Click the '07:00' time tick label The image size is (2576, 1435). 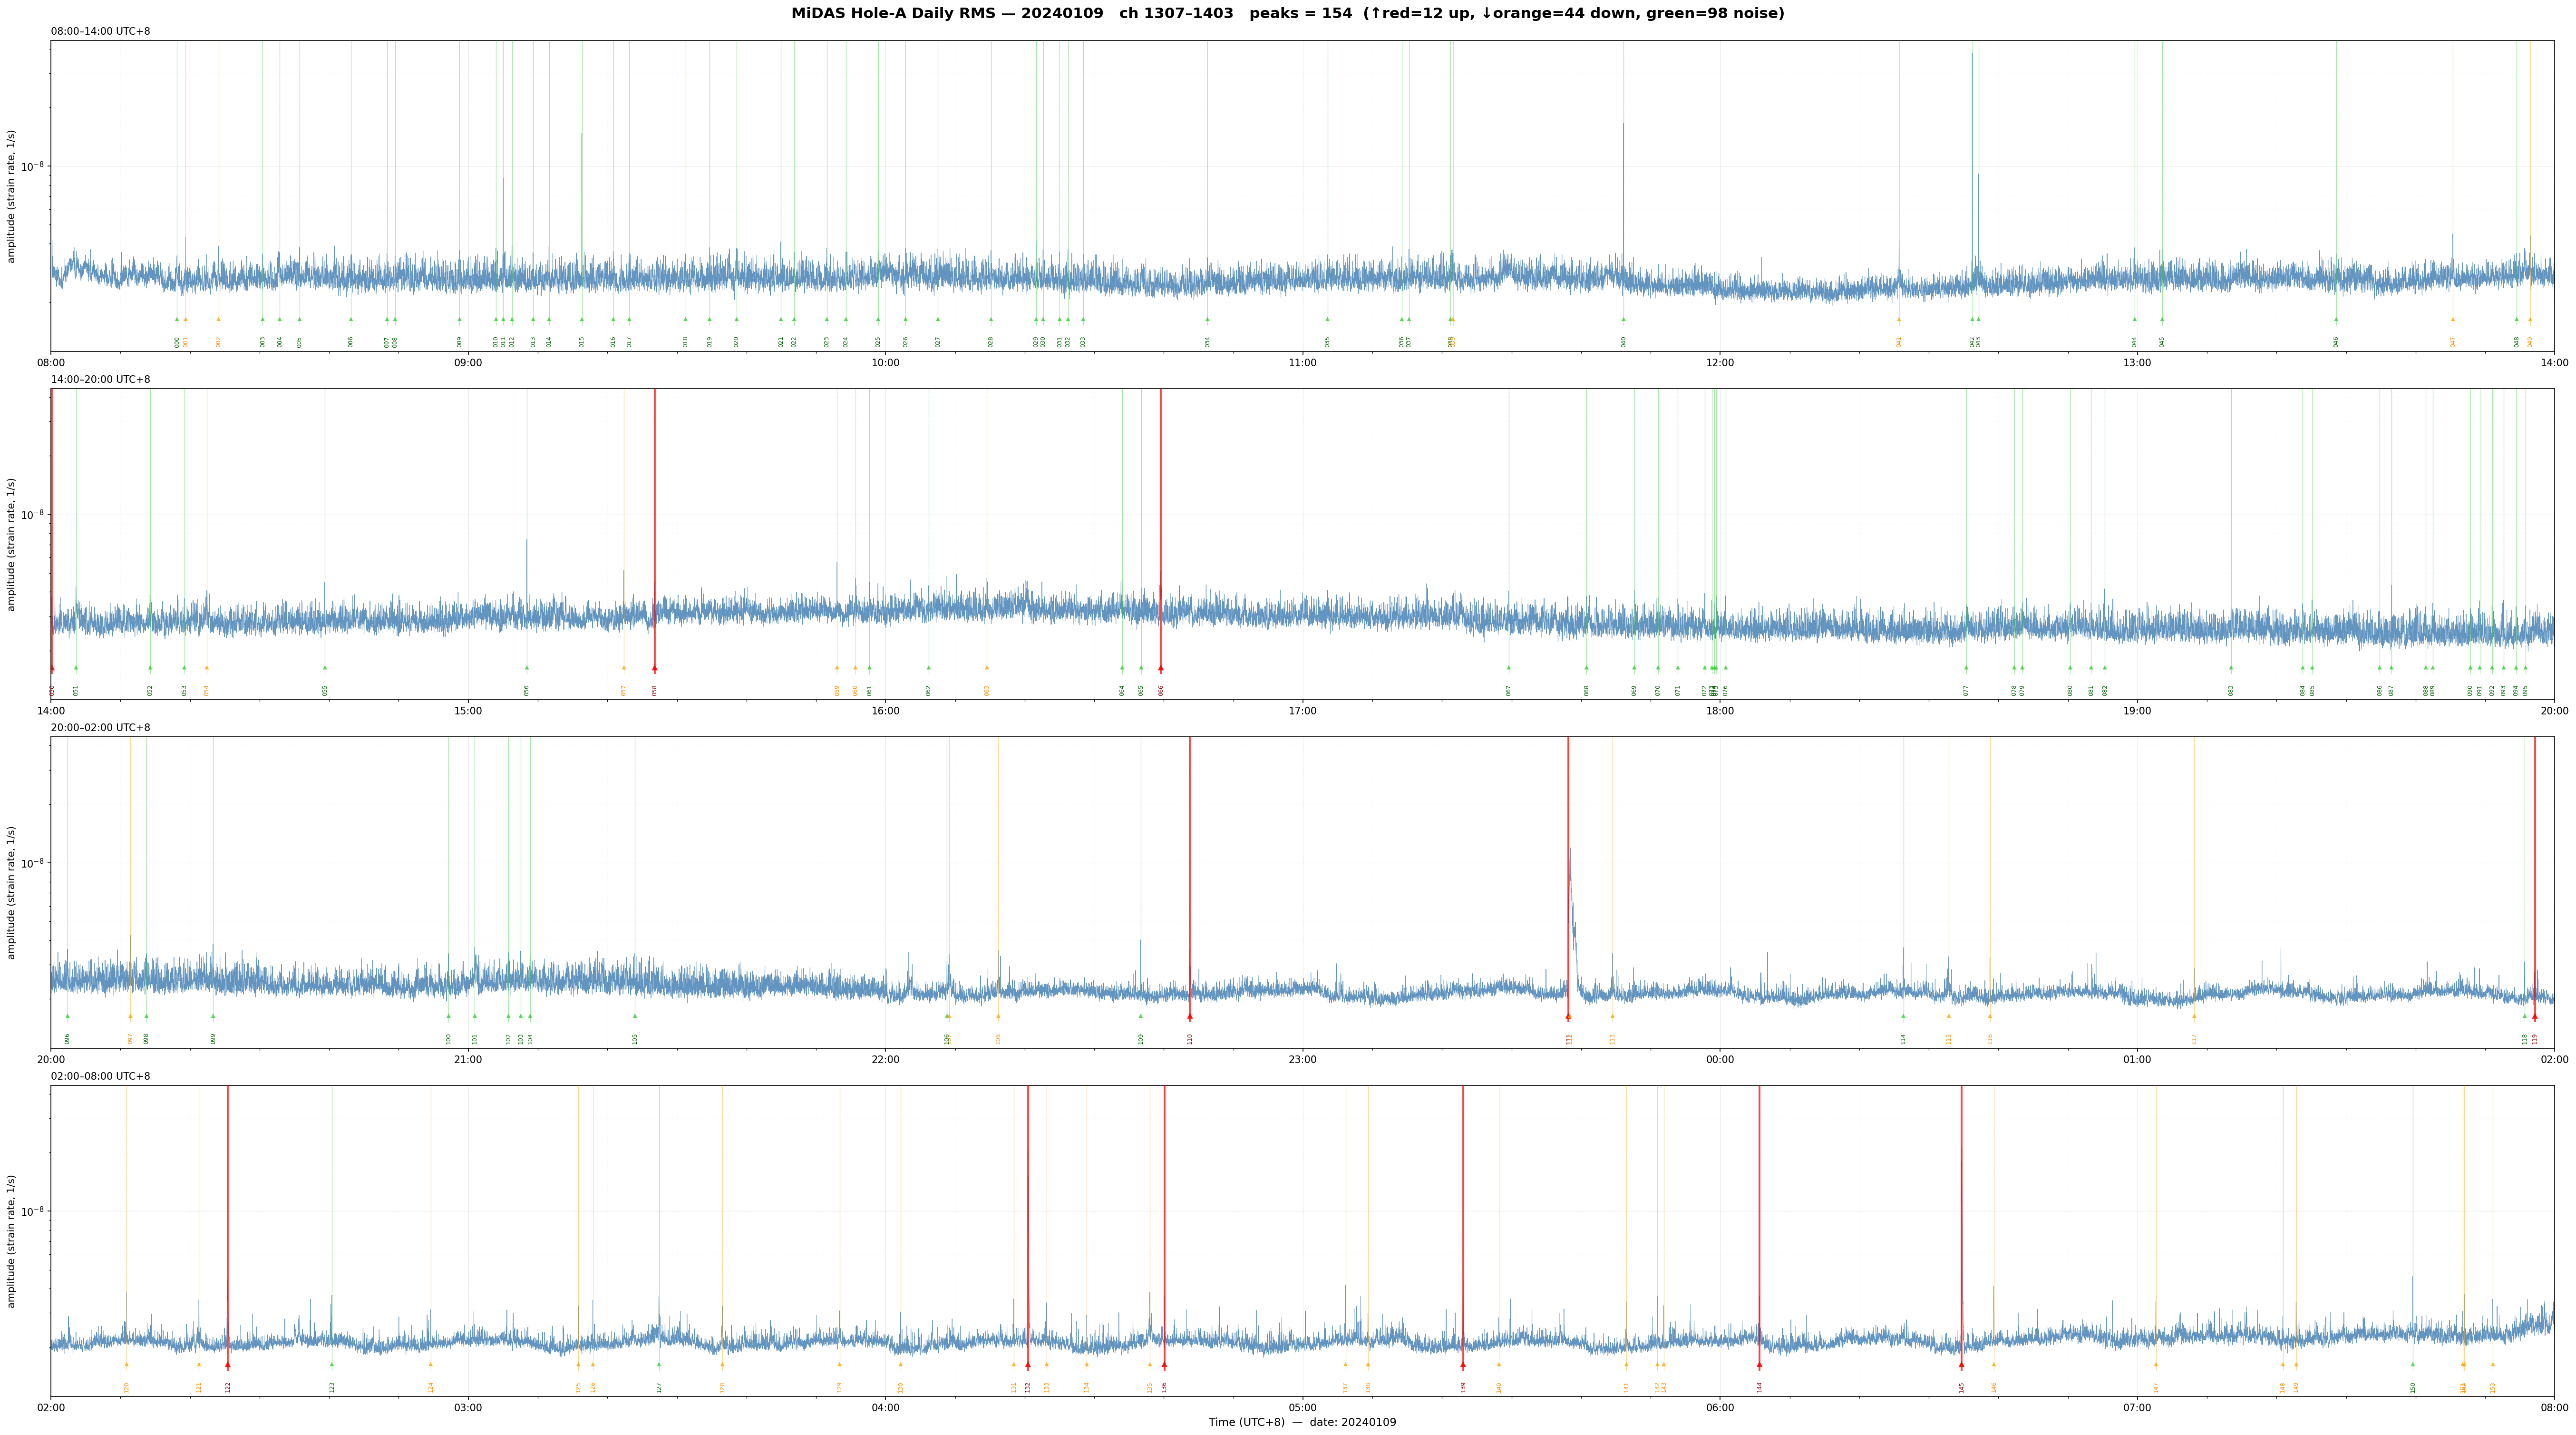pos(2137,1407)
